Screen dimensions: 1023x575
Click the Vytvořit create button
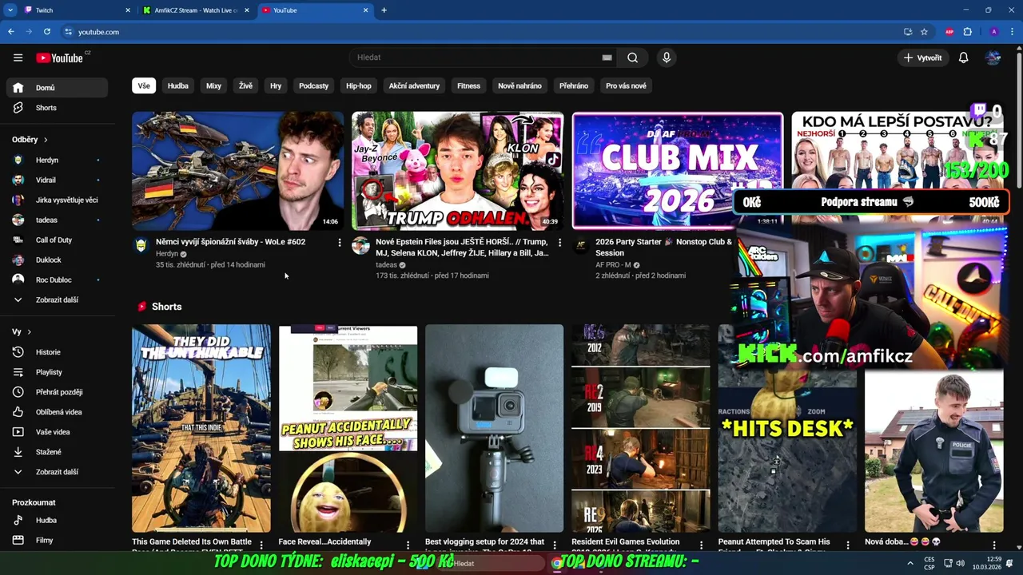pos(922,57)
